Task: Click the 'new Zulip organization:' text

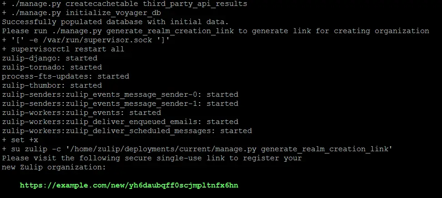Action: [54, 167]
